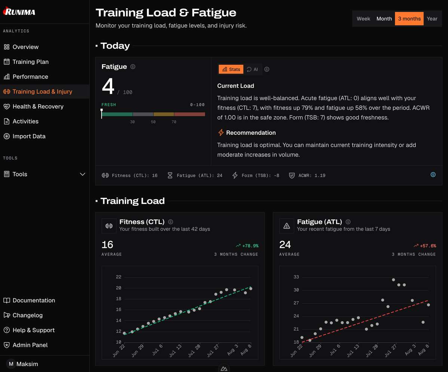Image resolution: width=448 pixels, height=372 pixels.
Task: Switch to the Stats view
Action: click(231, 69)
